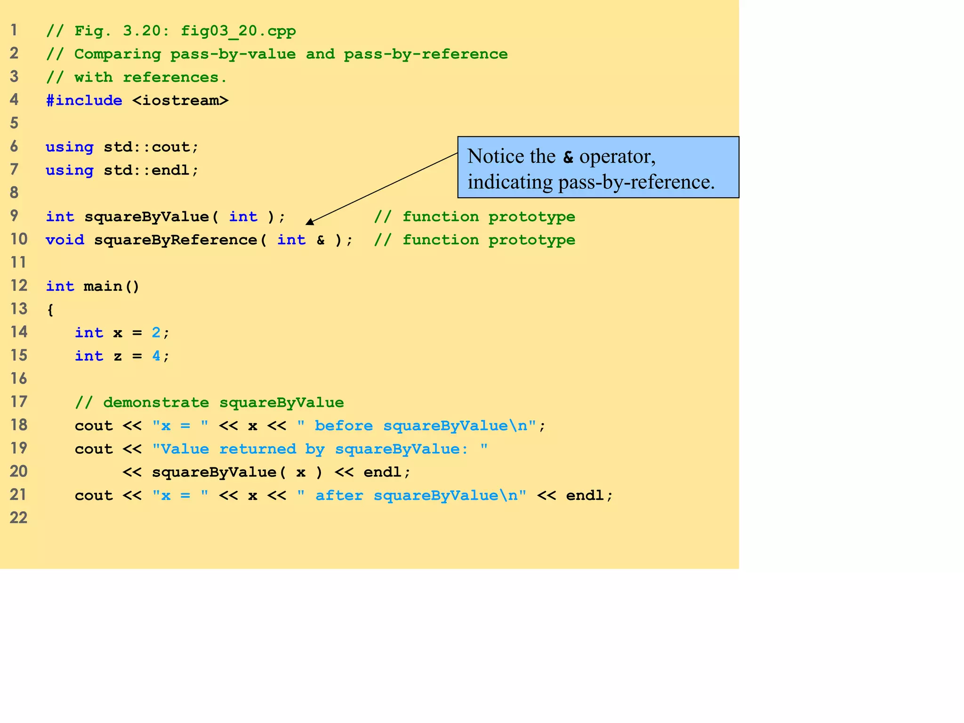964x723 pixels.
Task: Select the 'using std::endl;' statement
Action: point(122,170)
